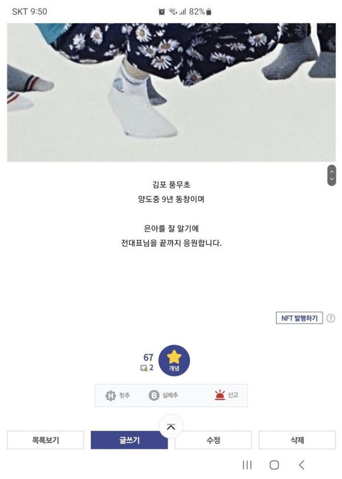Tap the Wi-Fi status icon
This screenshot has height=479, width=342.
click(173, 12)
